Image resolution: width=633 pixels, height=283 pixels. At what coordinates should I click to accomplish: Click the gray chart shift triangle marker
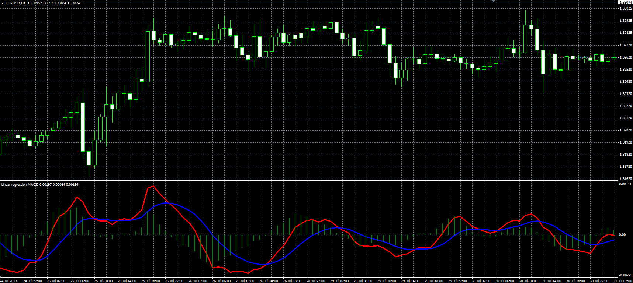coord(494,1)
